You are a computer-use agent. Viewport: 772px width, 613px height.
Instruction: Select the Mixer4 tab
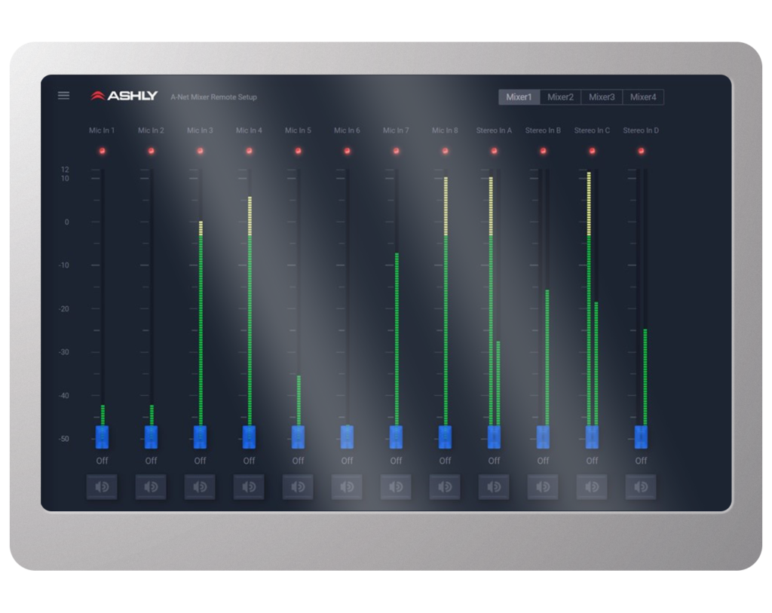point(643,97)
